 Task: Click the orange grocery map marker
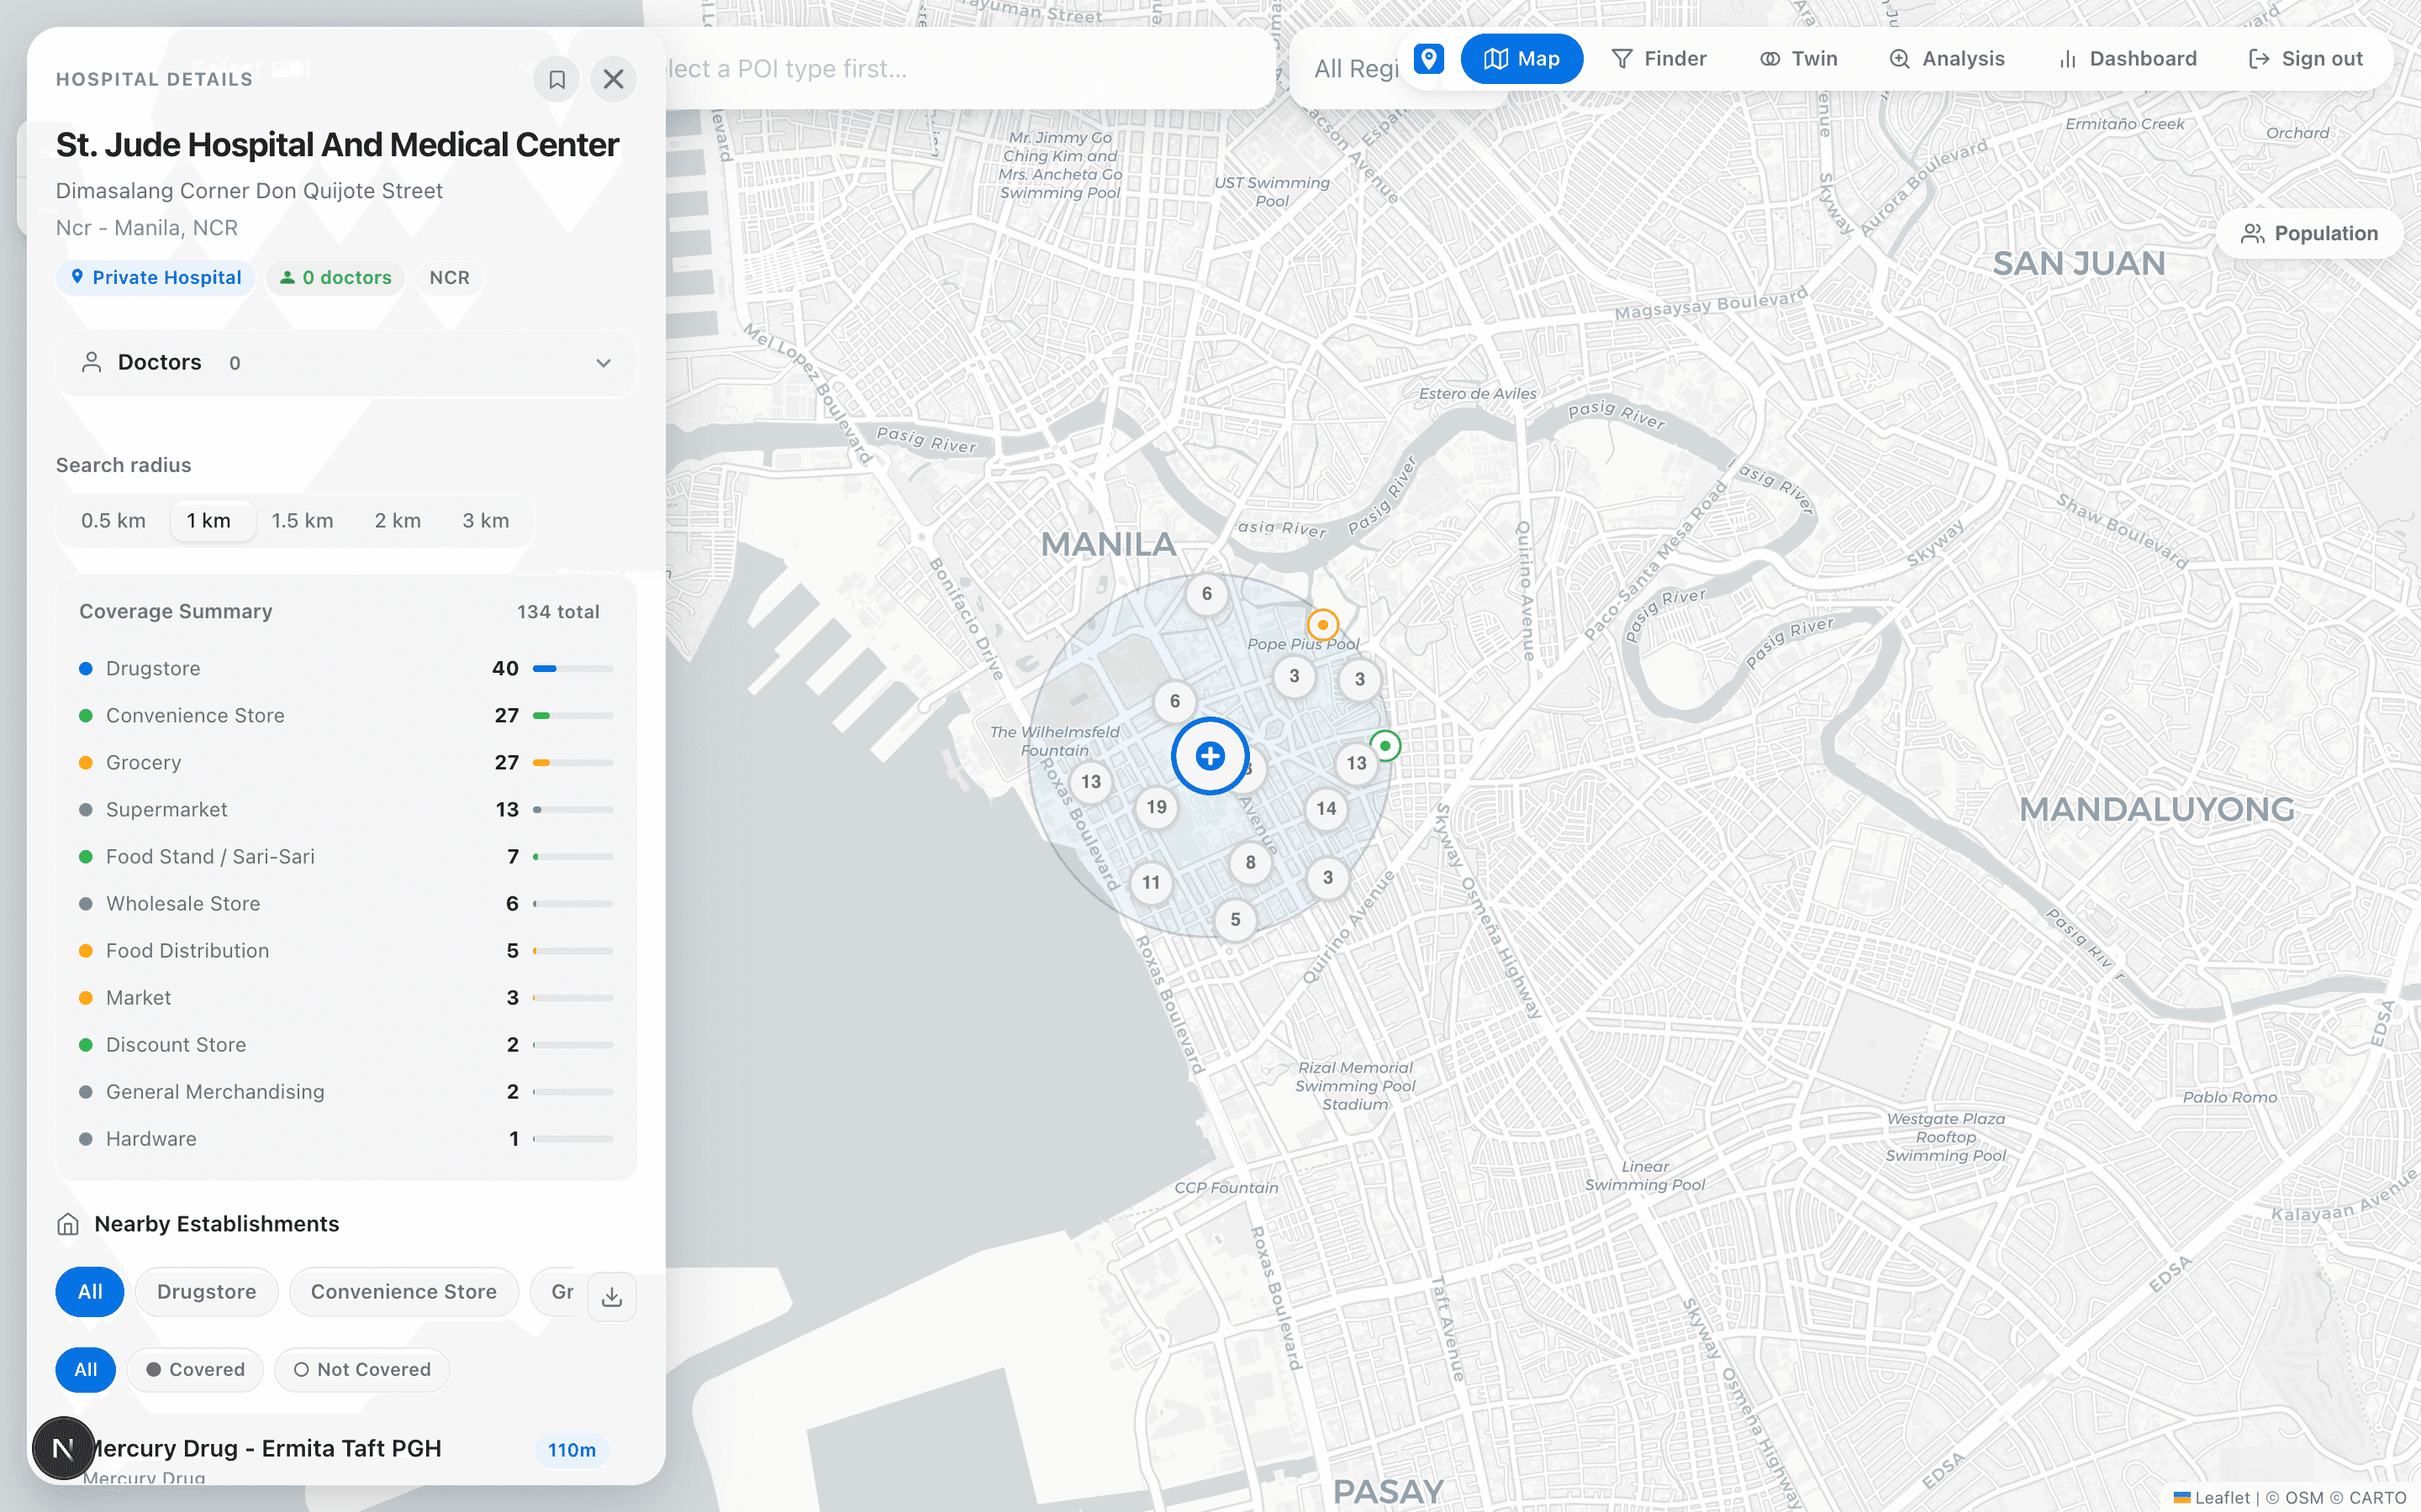point(1322,625)
